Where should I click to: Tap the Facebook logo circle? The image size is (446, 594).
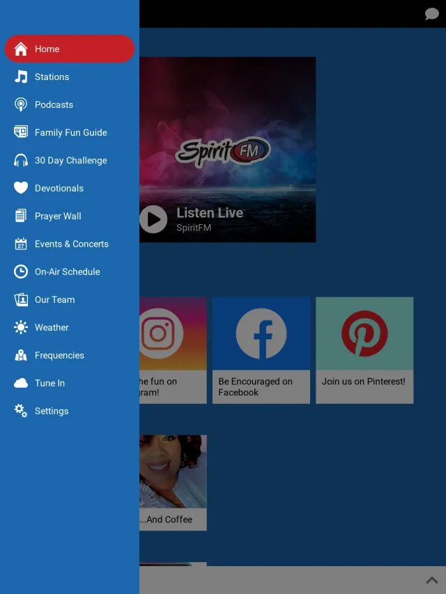pyautogui.click(x=261, y=334)
